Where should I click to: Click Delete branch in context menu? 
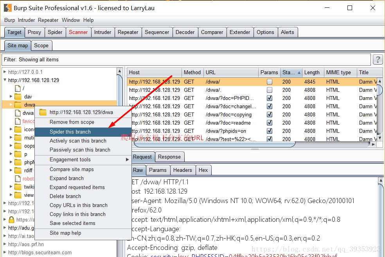(83, 196)
